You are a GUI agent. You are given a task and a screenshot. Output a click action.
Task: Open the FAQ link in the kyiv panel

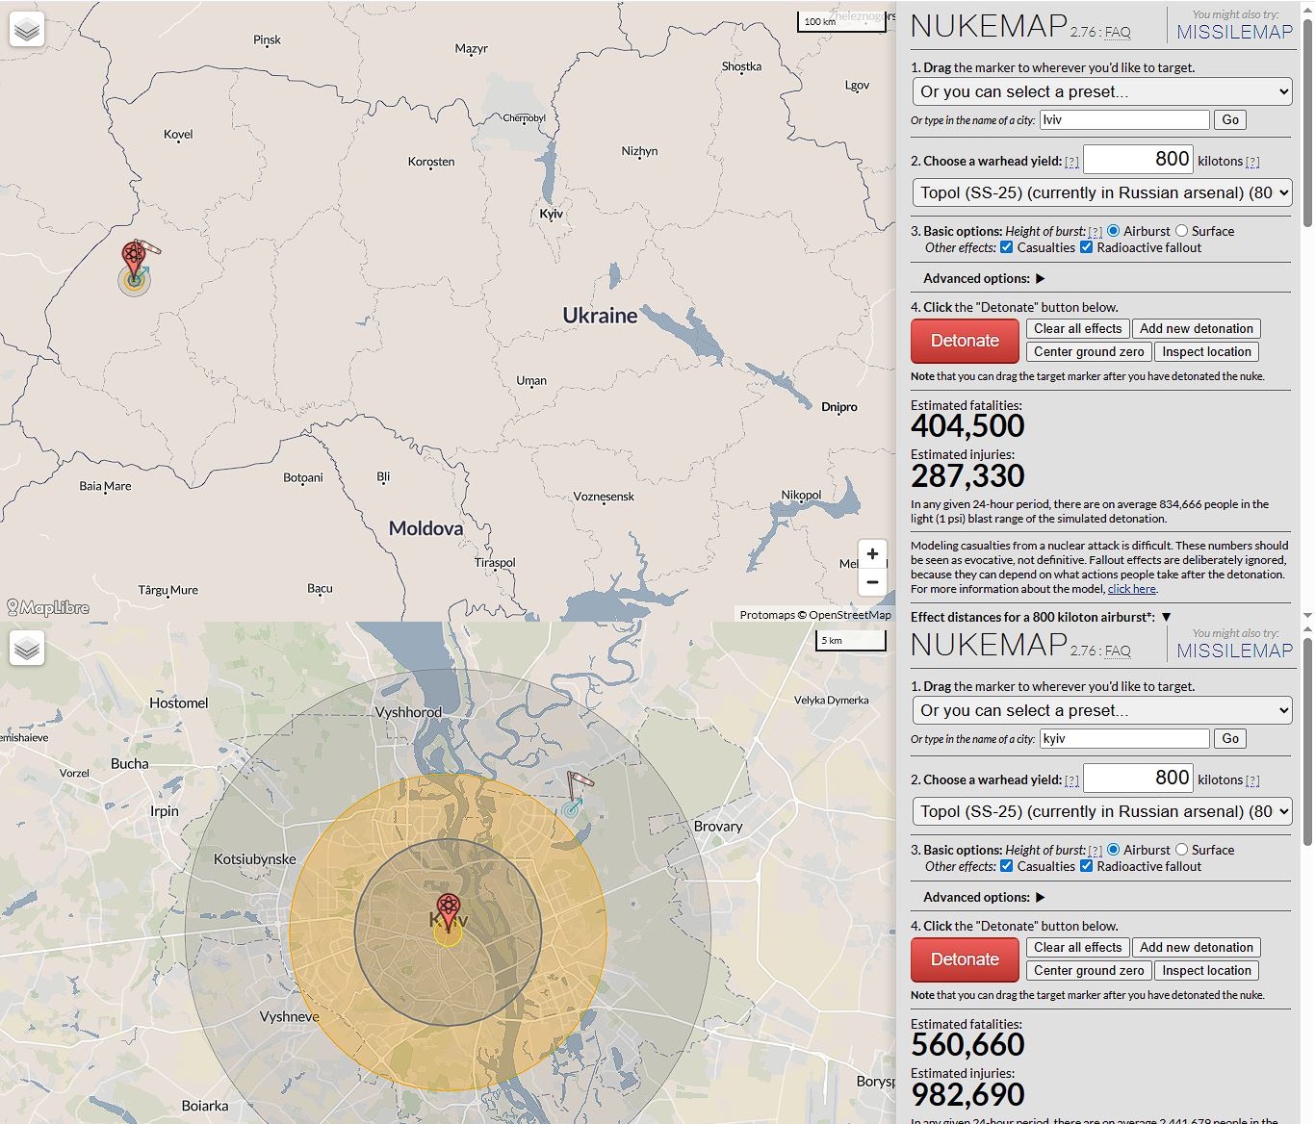coord(1118,651)
